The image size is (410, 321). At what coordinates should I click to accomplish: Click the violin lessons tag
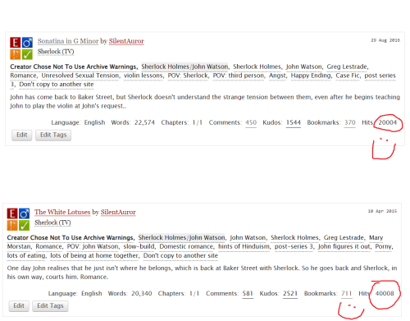pos(143,76)
